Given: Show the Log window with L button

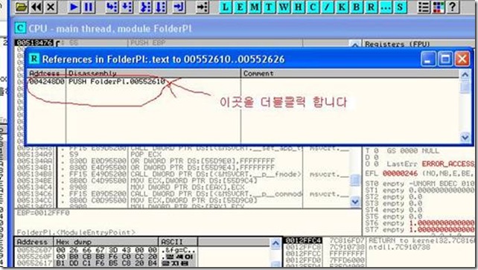Looking at the screenshot, I should coord(226,7).
